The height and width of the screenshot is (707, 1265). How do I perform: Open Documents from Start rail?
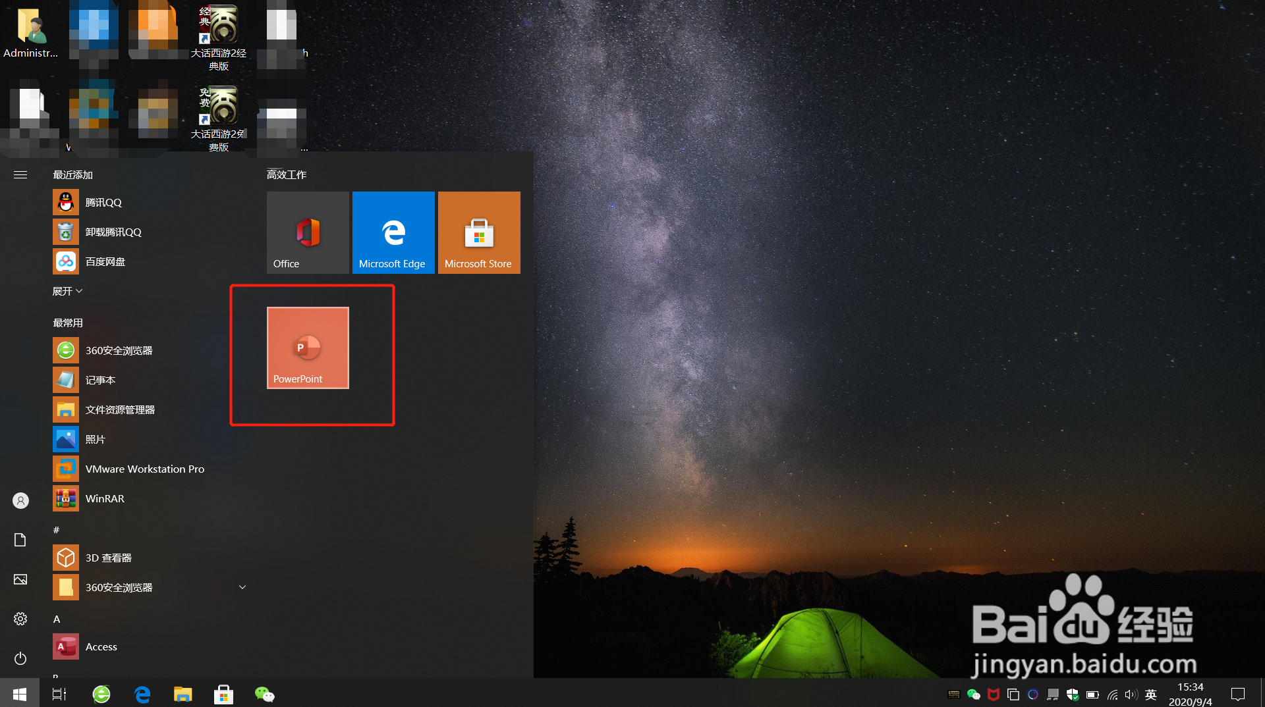click(20, 540)
